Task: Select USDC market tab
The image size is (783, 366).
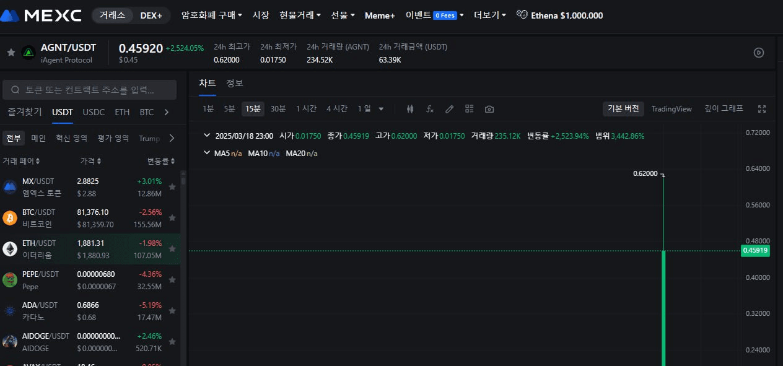Action: point(94,112)
